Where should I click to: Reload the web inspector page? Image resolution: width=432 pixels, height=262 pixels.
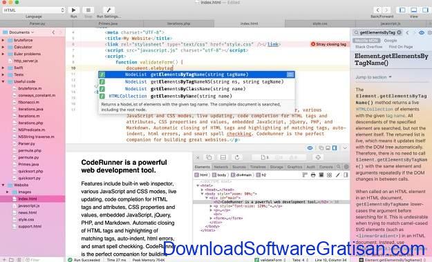pos(237,157)
